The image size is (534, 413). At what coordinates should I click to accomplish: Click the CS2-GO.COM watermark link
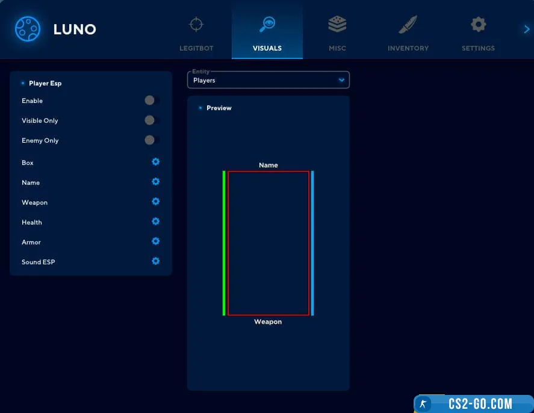coord(473,403)
